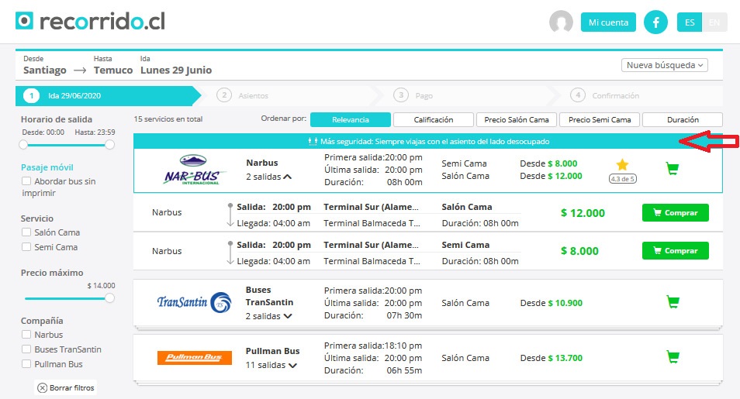Enable Abordar bus sin imprimir checkbox

coord(26,181)
